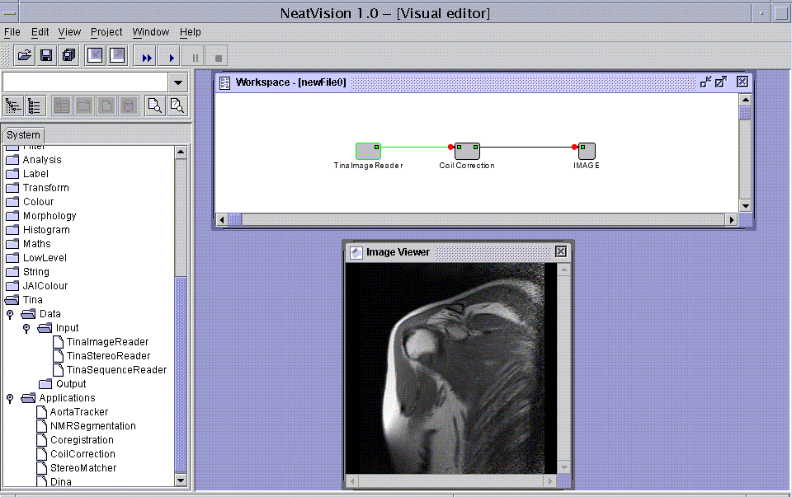Click the TinaImageReader block in workspace
Screen dimensions: 792x497
tap(368, 151)
